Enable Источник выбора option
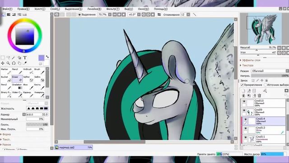The height and width of the screenshot is (163, 289). point(265,85)
